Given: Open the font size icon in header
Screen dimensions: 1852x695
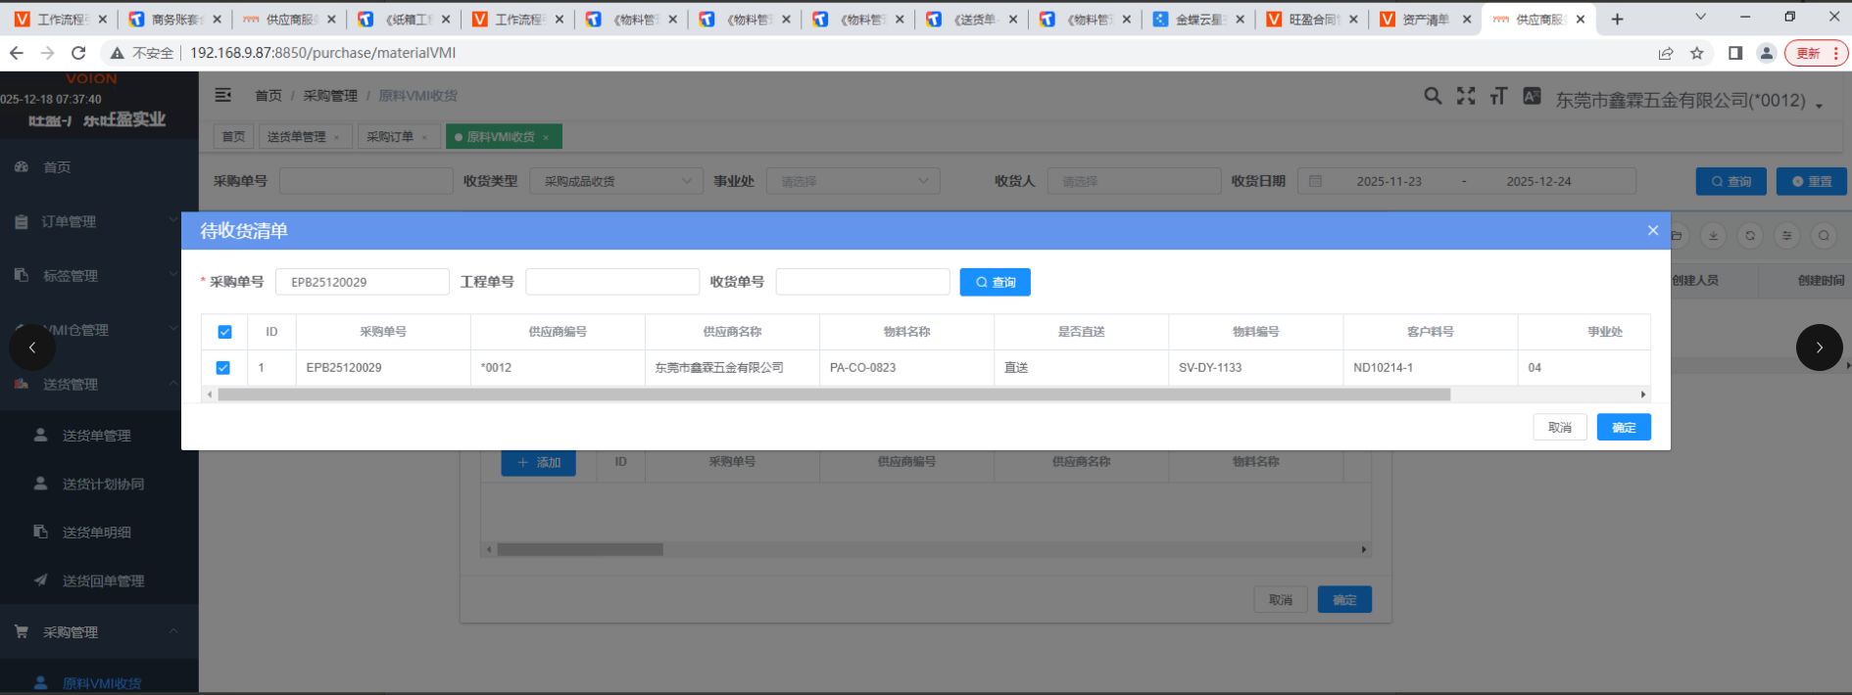Looking at the screenshot, I should (x=1498, y=96).
